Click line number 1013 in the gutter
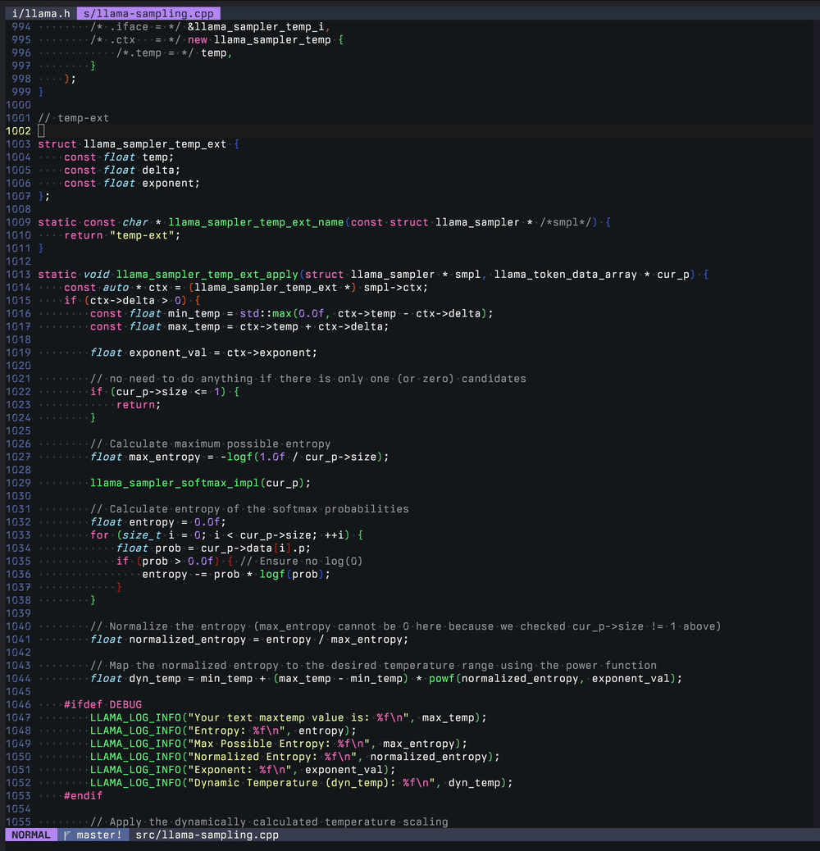This screenshot has width=820, height=851. pos(20,274)
